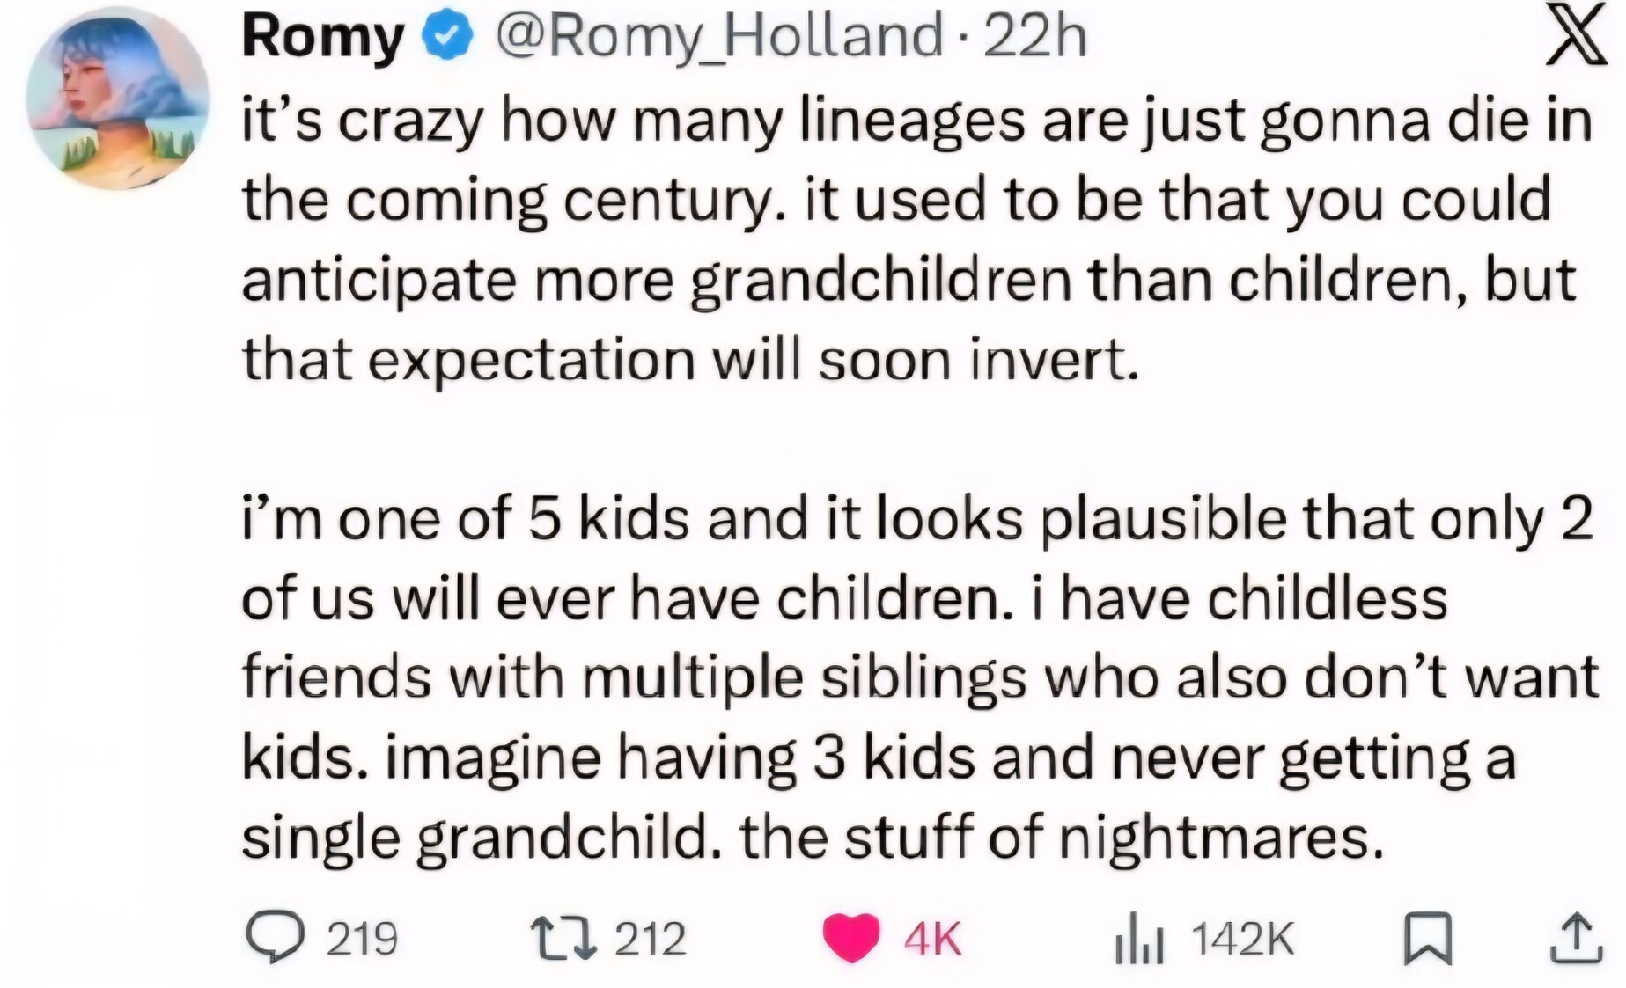This screenshot has height=988, width=1626.
Task: Click the display name Romy
Action: click(322, 37)
